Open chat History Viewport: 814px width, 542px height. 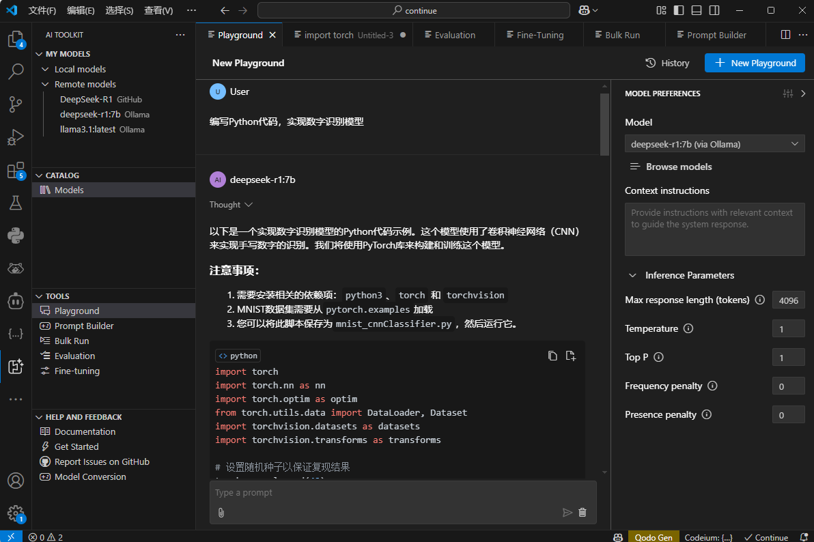click(667, 63)
